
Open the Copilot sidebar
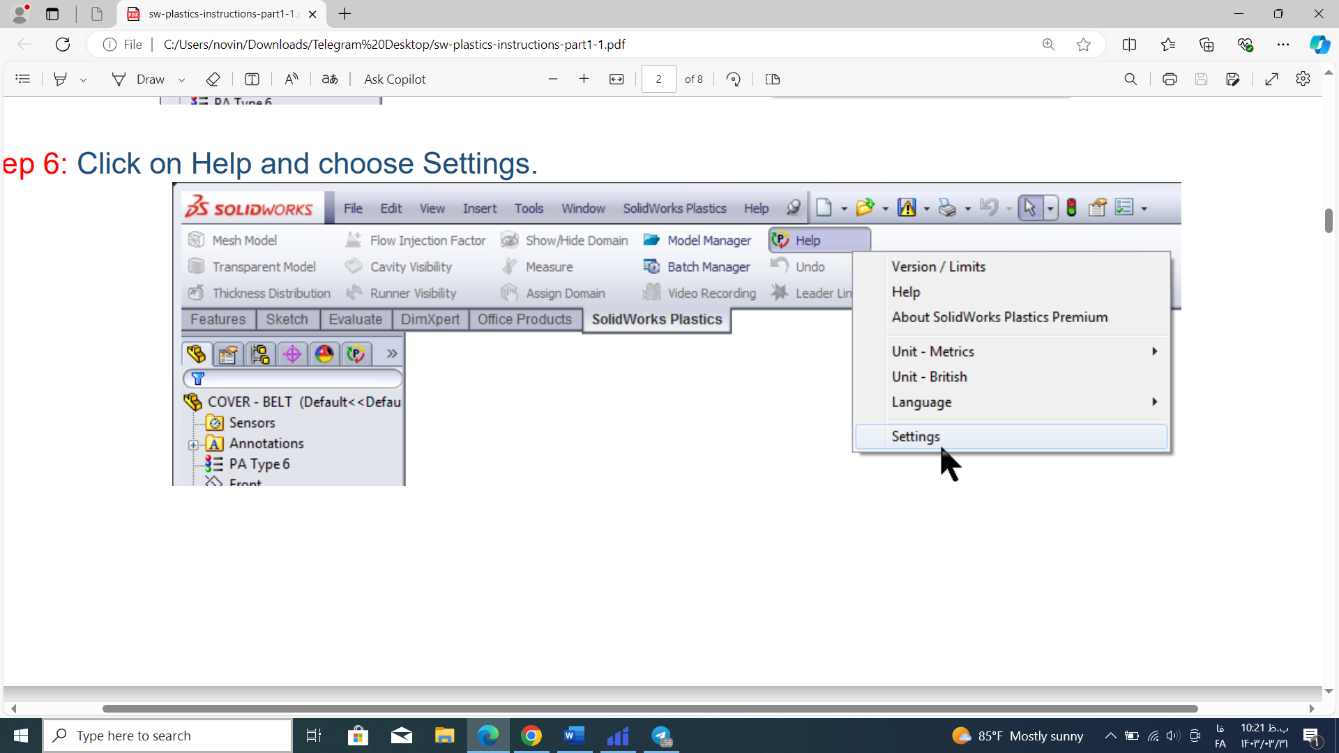(1319, 45)
